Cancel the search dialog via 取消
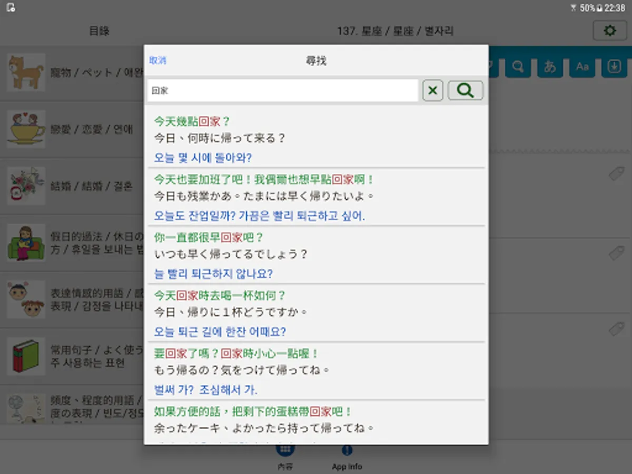This screenshot has height=474, width=632. (x=157, y=61)
